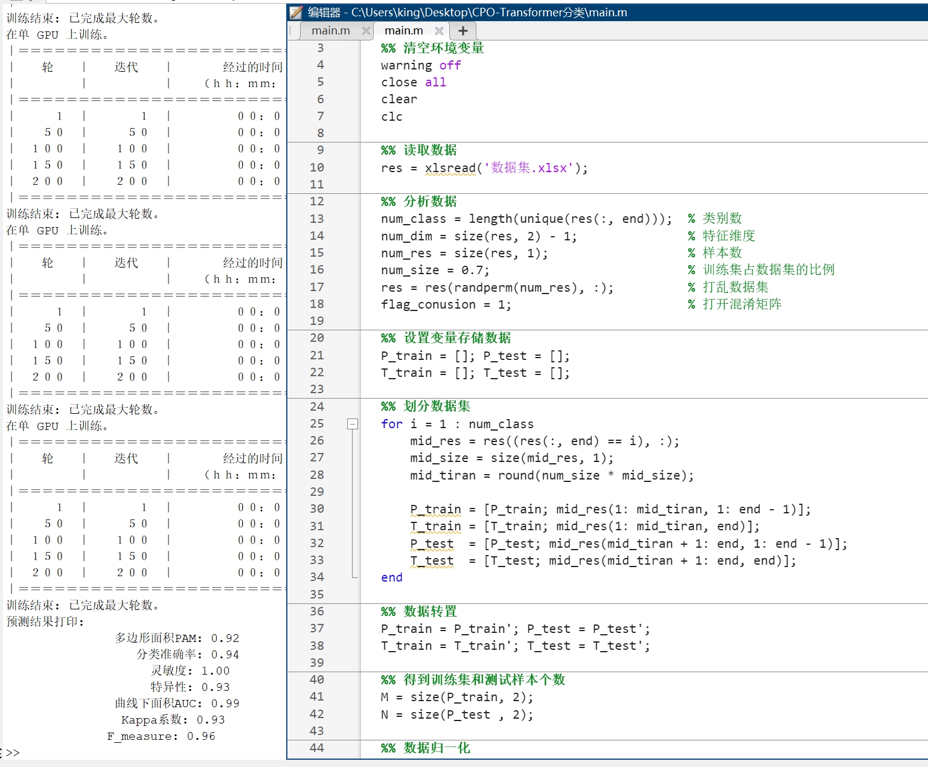Click 'warning off' code line
The width and height of the screenshot is (928, 767).
[x=421, y=65]
